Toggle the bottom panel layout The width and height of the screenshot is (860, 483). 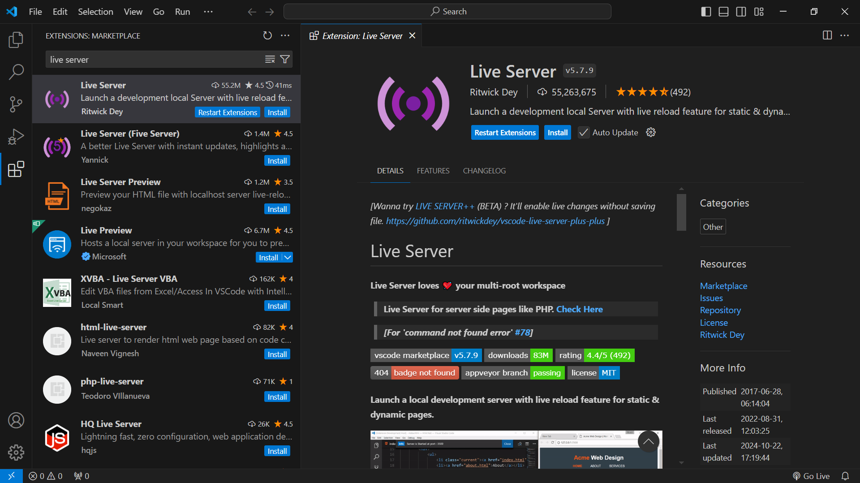[x=723, y=12]
